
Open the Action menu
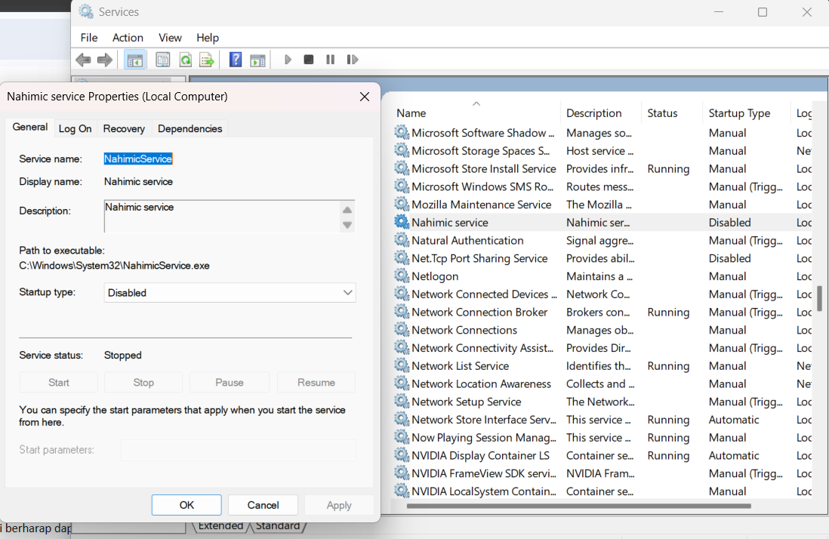128,38
